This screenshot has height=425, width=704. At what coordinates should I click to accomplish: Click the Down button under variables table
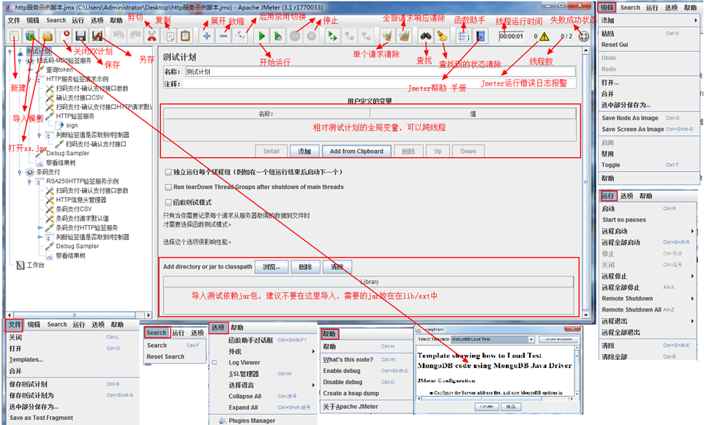click(x=468, y=151)
